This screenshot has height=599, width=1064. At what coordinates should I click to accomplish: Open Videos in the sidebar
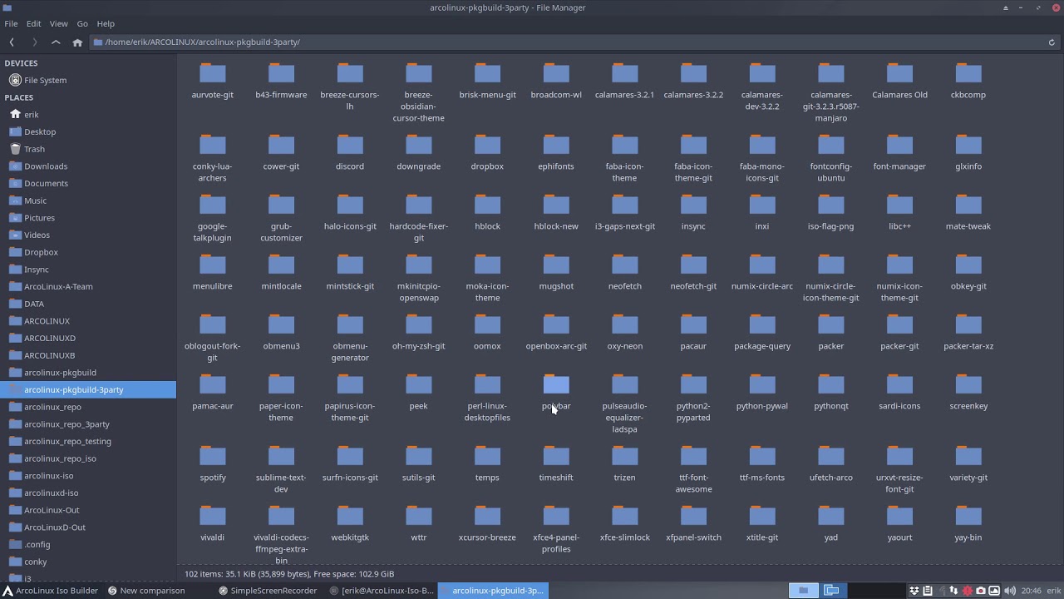(88, 235)
